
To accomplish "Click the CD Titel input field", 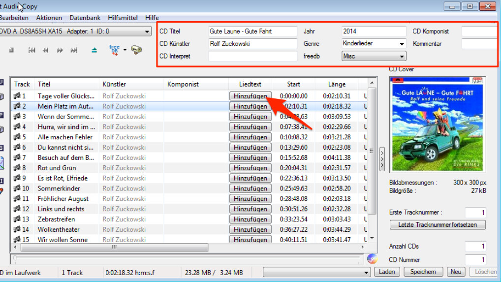I will coord(252,31).
